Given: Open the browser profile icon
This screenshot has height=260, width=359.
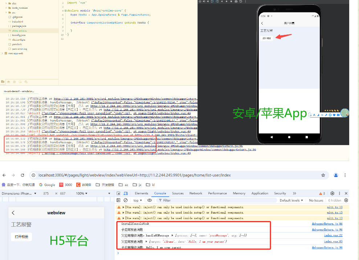Looking at the screenshot, I should (336, 175).
